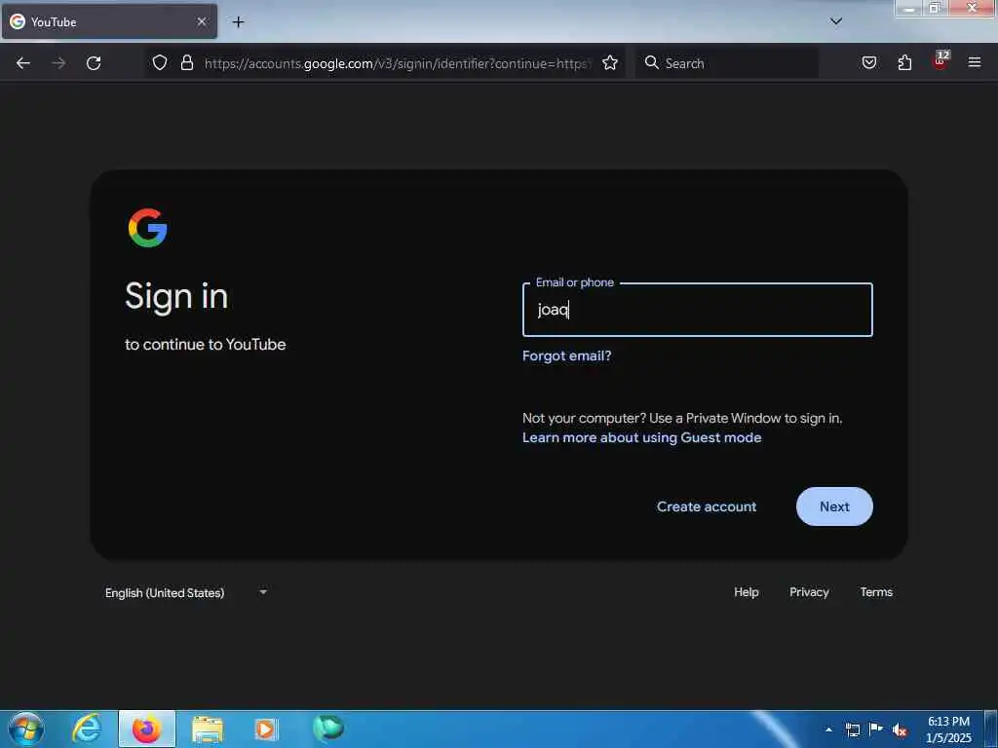Image resolution: width=998 pixels, height=748 pixels.
Task: Select the YouTube browser tab
Action: point(109,21)
